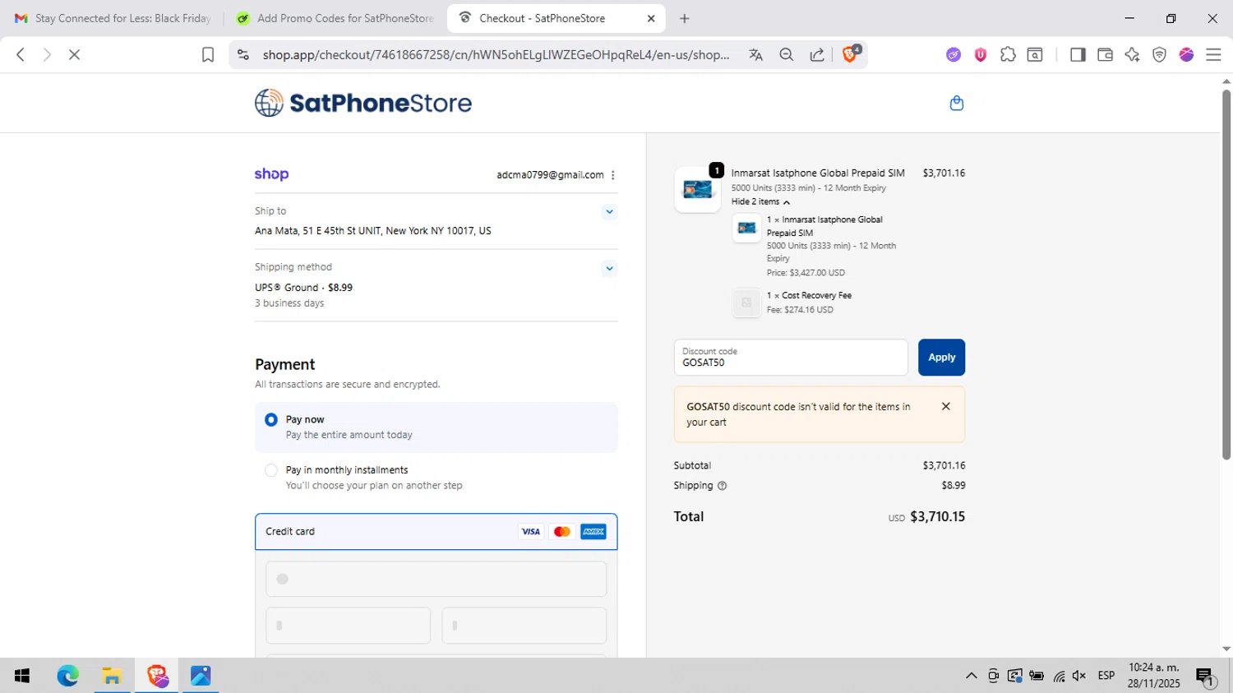
Task: Select the Pay now option
Action: (x=271, y=420)
